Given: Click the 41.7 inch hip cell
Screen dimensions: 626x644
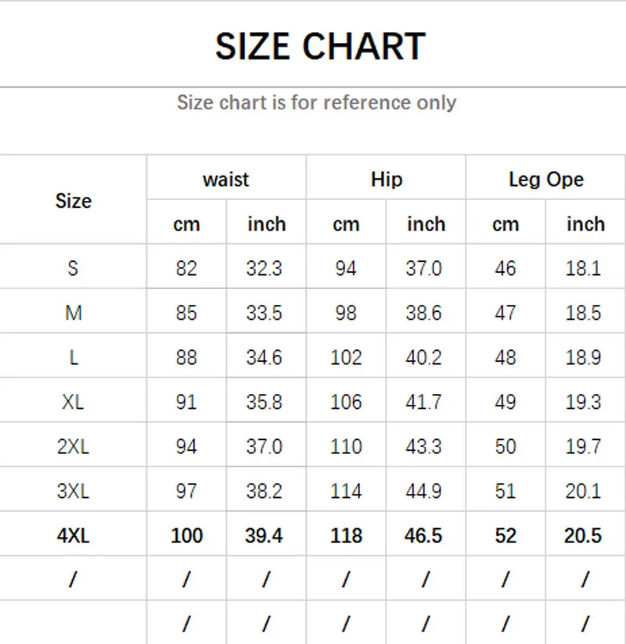Looking at the screenshot, I should pyautogui.click(x=424, y=402).
